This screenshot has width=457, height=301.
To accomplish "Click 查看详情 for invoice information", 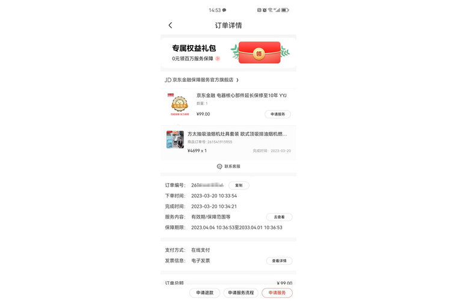I will pyautogui.click(x=279, y=261).
